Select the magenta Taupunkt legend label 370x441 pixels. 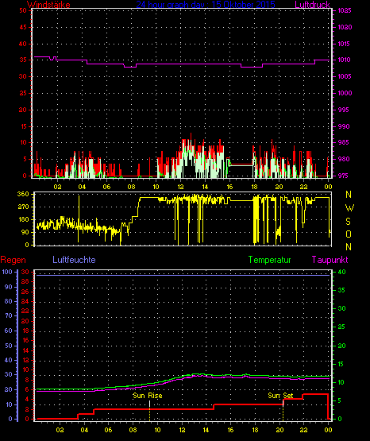[x=330, y=260]
